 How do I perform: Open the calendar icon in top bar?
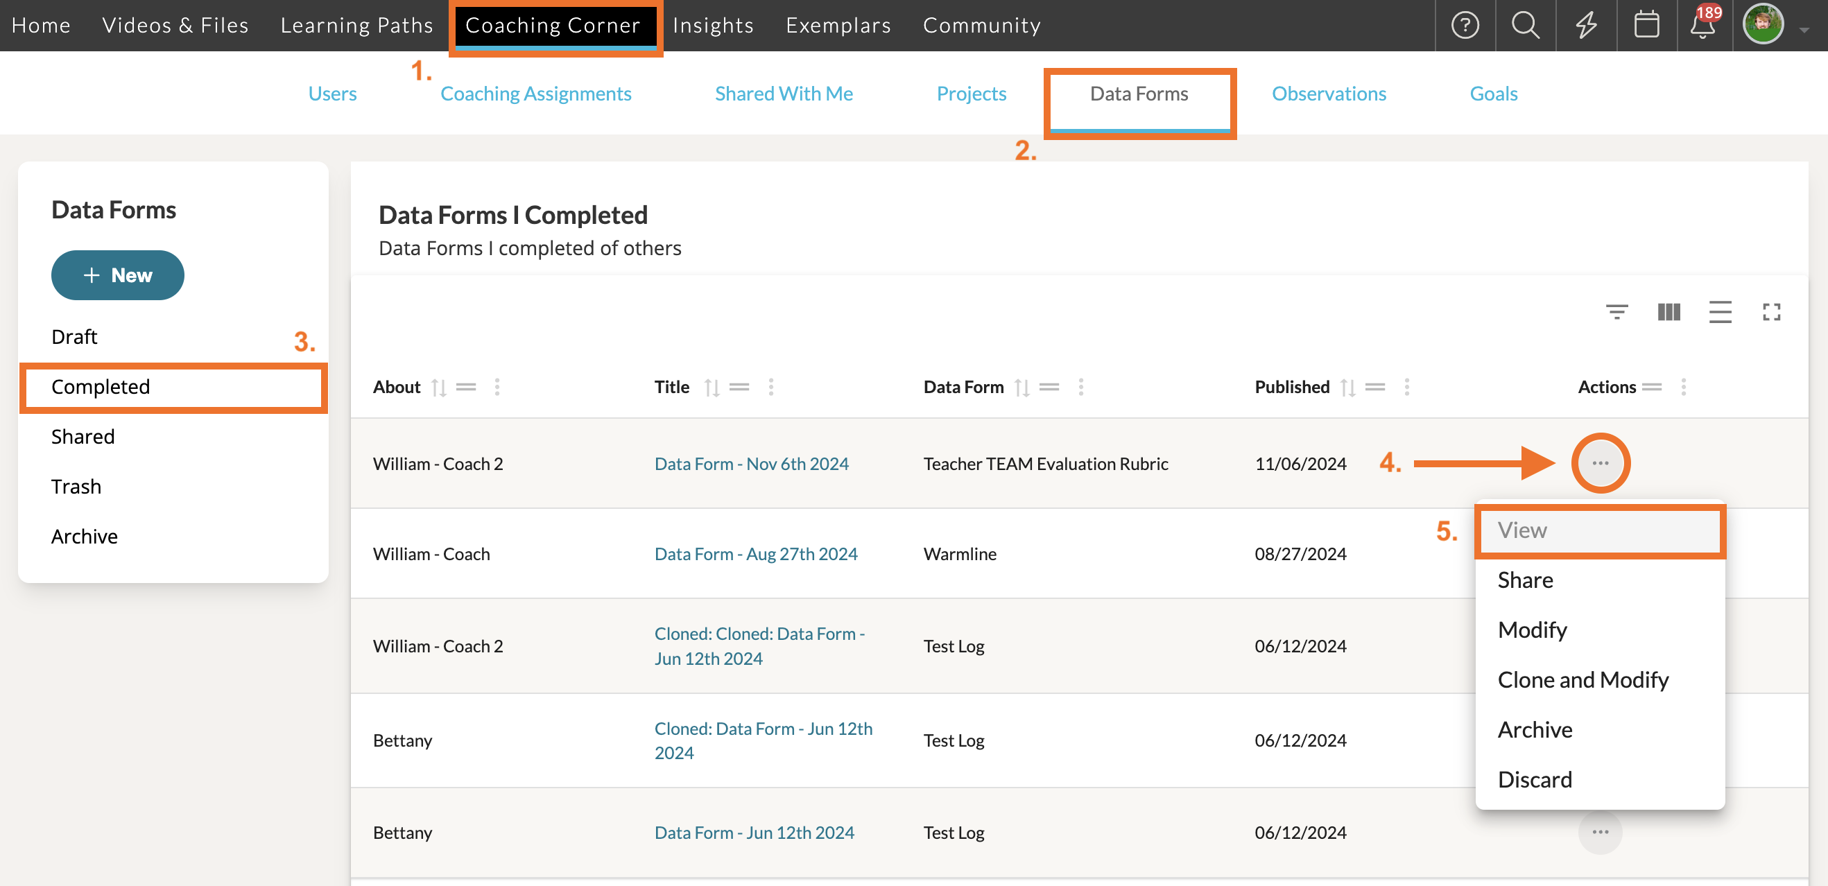(1646, 26)
